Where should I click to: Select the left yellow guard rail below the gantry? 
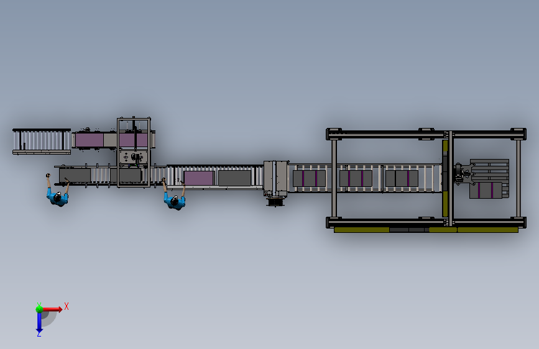[x=361, y=230]
